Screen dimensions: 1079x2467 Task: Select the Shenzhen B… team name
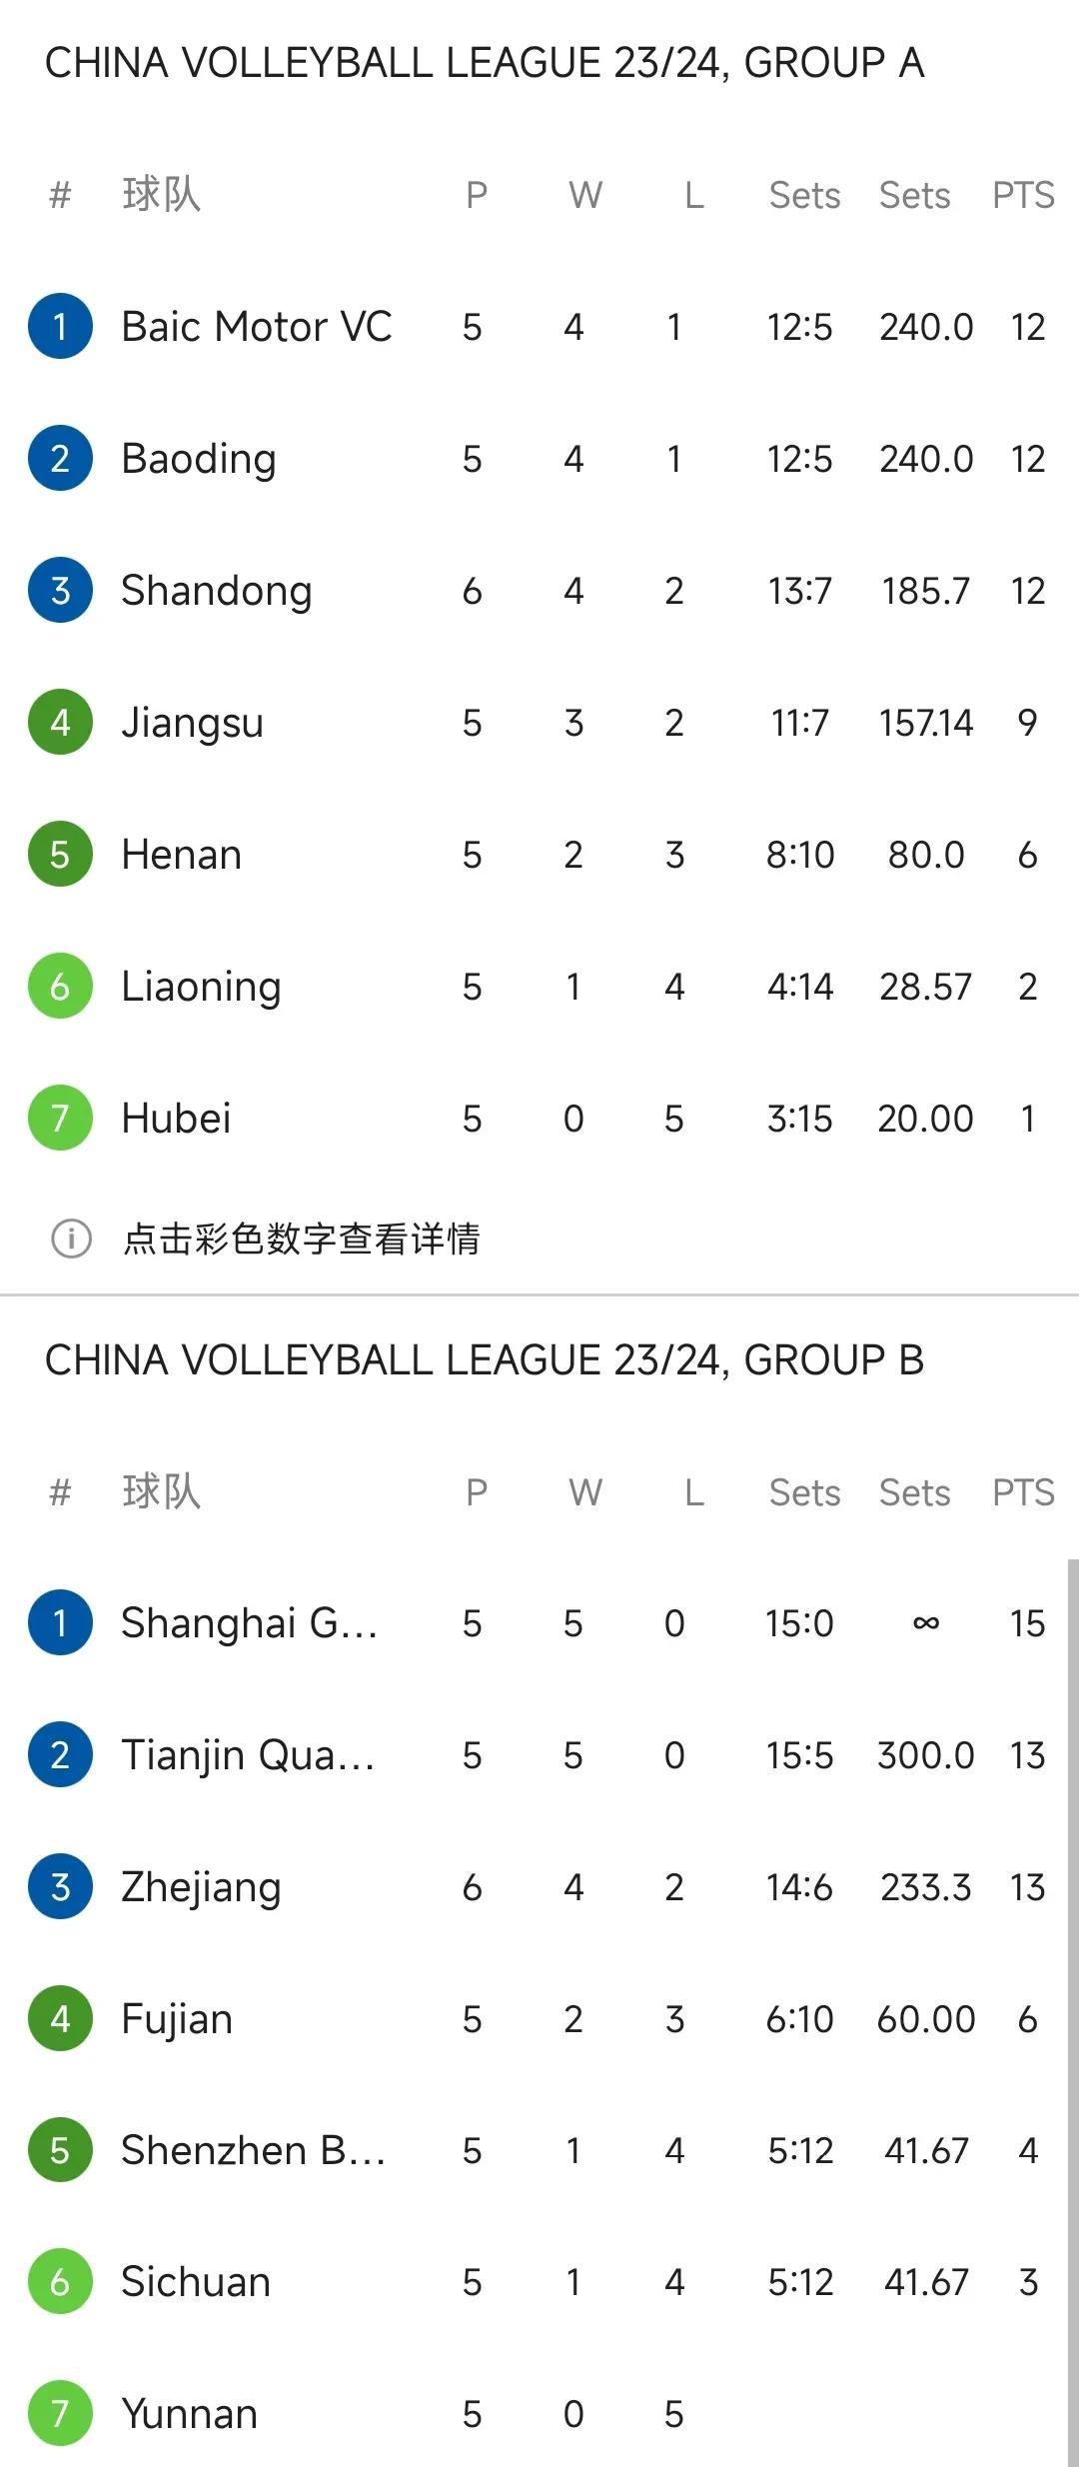[253, 2150]
